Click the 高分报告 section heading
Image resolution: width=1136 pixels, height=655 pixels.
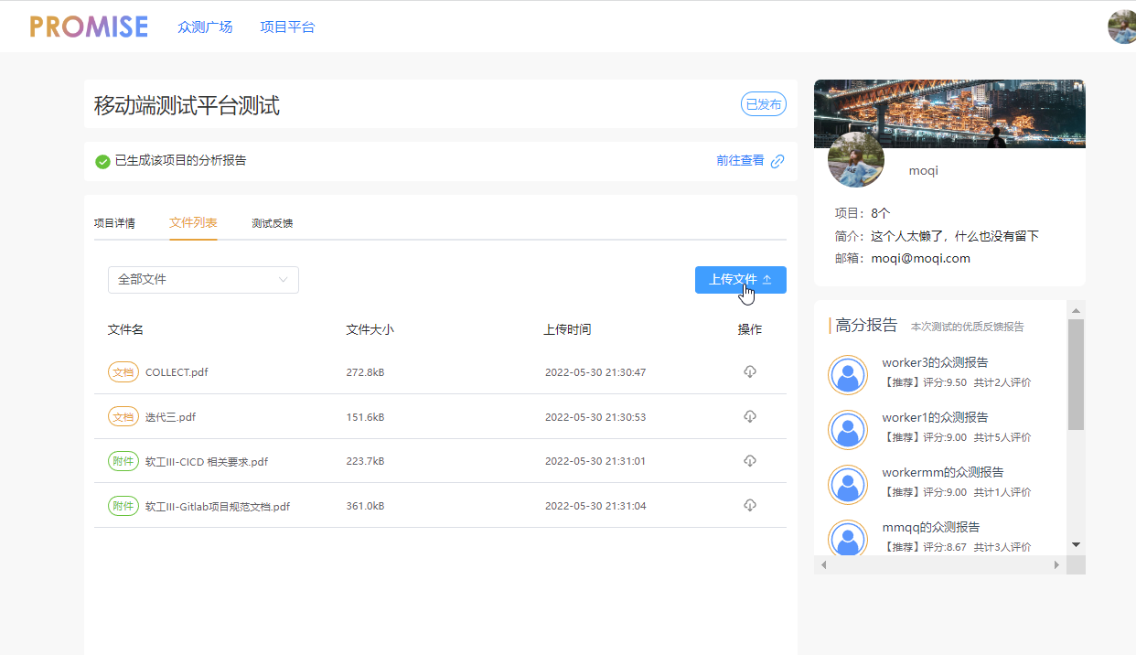tap(866, 325)
